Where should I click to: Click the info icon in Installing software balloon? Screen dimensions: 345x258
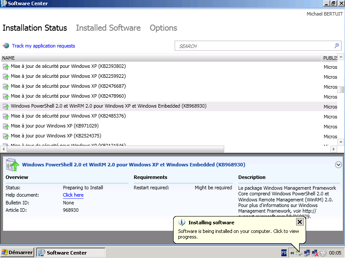[181, 223]
